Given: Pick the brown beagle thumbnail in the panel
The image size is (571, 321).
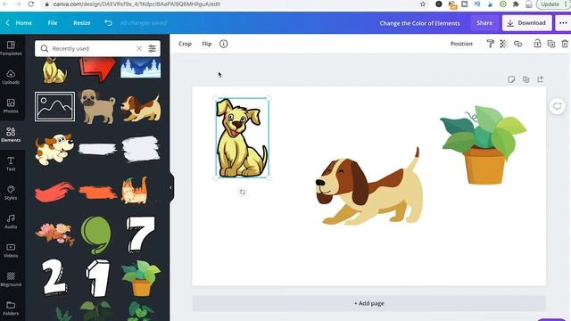Looking at the screenshot, I should (x=141, y=108).
